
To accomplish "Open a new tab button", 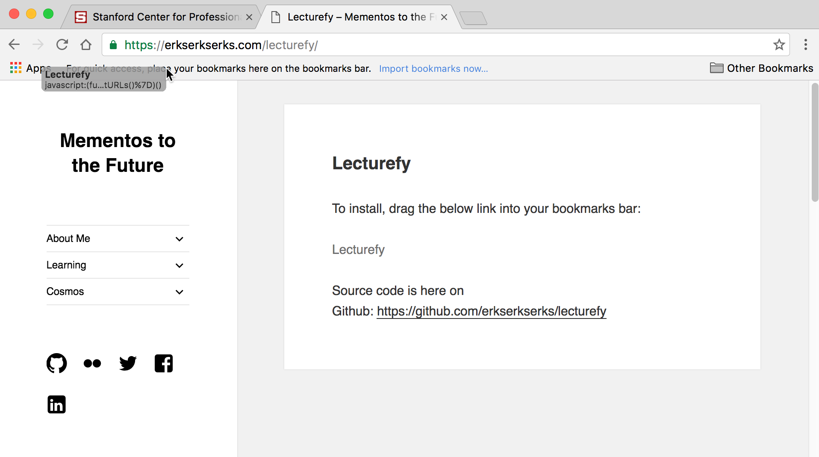I will [x=474, y=18].
